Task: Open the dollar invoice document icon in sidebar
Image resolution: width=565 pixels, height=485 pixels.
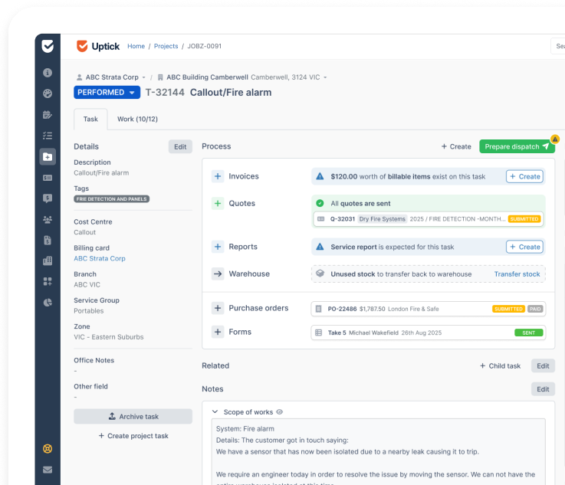Action: [x=48, y=240]
